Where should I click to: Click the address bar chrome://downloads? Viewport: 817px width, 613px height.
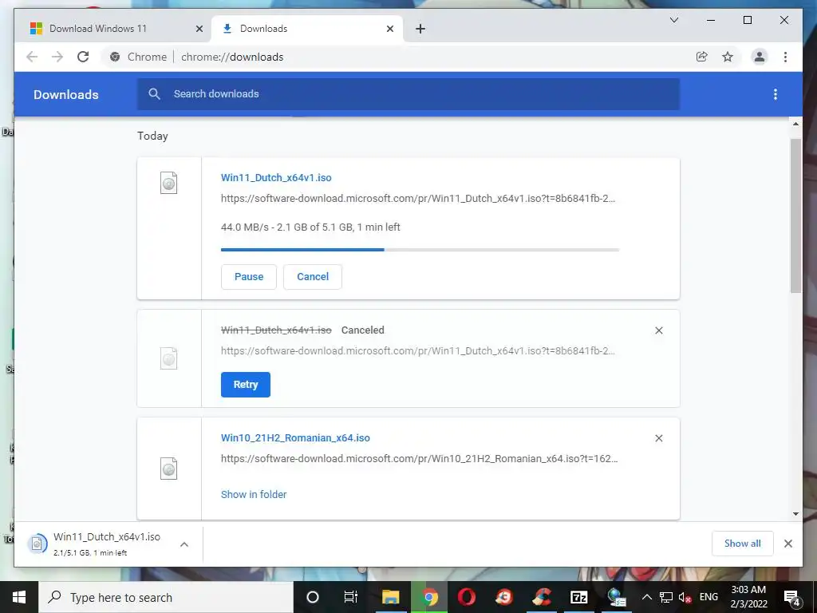pyautogui.click(x=232, y=57)
